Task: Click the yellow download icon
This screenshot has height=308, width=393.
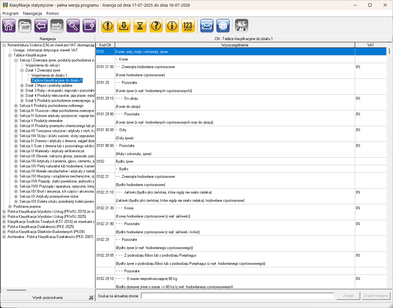Action: coord(124,26)
